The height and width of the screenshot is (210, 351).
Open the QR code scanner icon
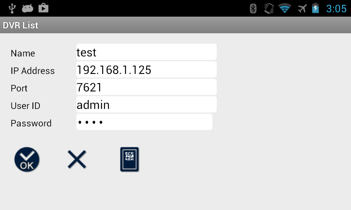click(129, 159)
